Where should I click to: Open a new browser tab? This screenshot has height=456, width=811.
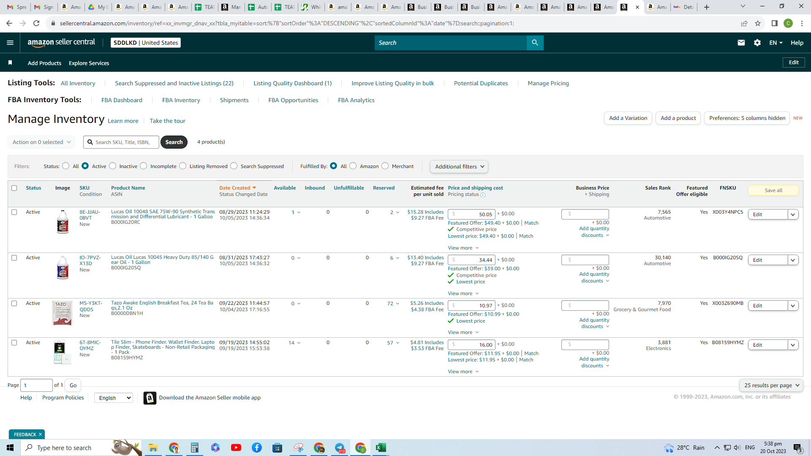pos(707,7)
